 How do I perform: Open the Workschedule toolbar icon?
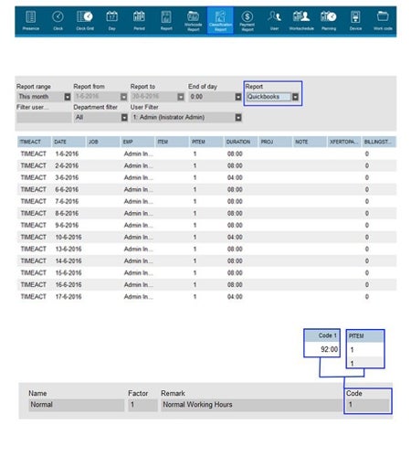[x=301, y=20]
